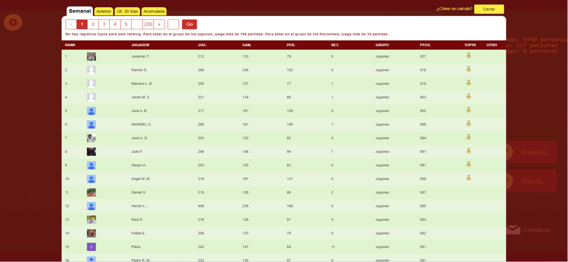568x262 pixels.
Task: Click MARIBEL O.'s medal icon
Action: pos(468,124)
